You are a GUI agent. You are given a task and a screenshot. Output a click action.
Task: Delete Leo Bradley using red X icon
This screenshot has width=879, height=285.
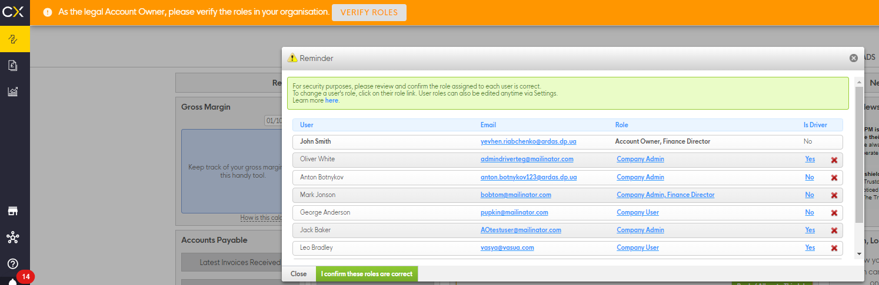(834, 248)
